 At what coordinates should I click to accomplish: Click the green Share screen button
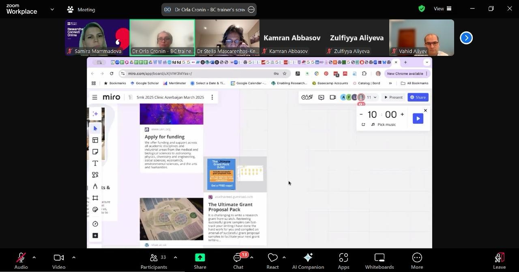pos(200,261)
